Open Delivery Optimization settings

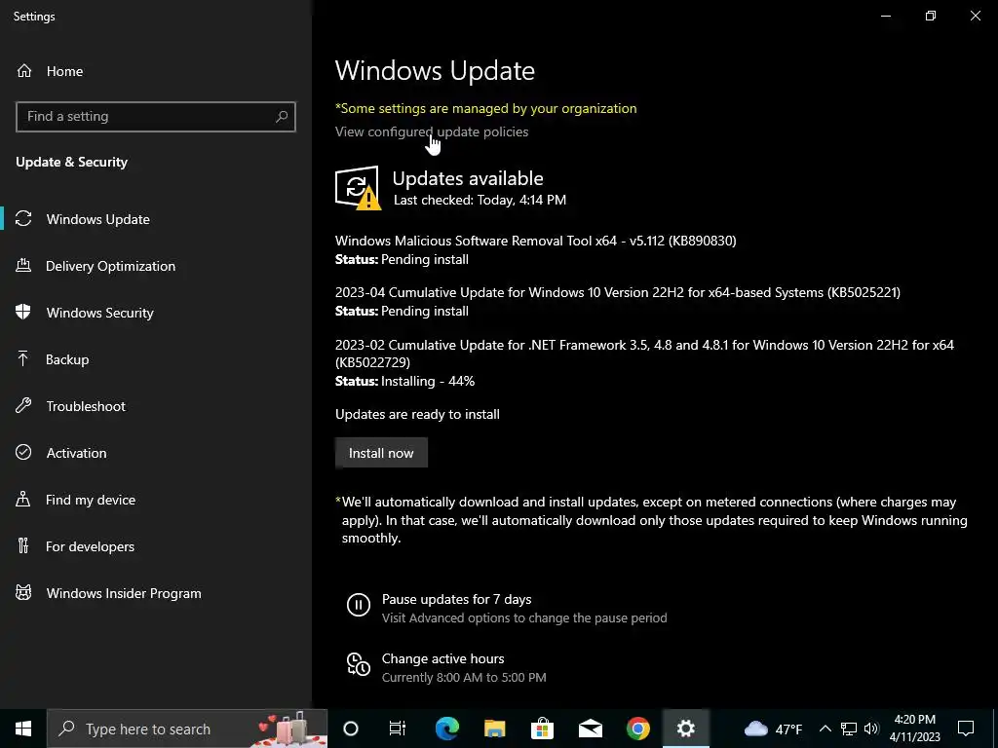pos(110,266)
